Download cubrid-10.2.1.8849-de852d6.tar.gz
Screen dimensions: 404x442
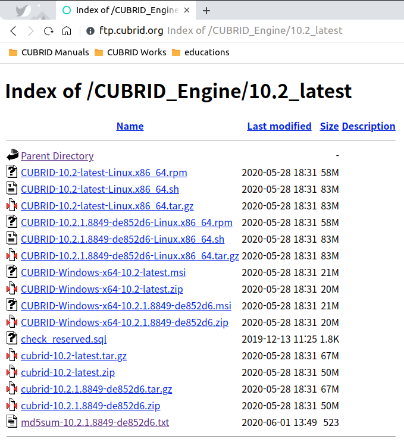[96, 388]
